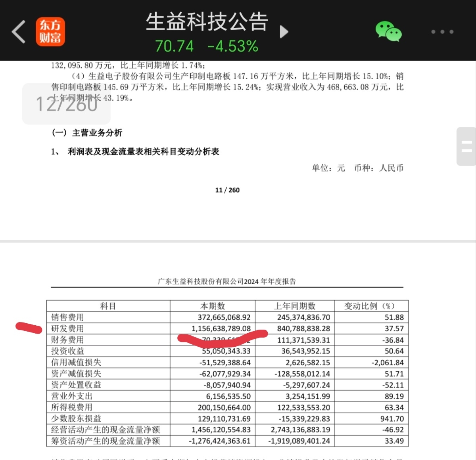Screen dimensions: 476x460
Task: Tap value 55,050,343.33
Action: coord(226,351)
